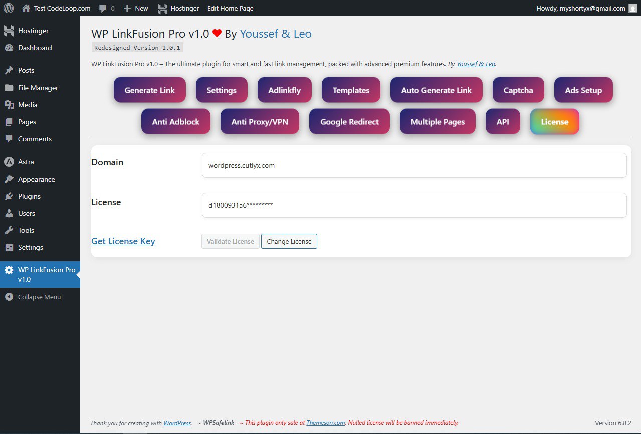
Task: Switch to the Anti Adblock tab
Action: 176,121
